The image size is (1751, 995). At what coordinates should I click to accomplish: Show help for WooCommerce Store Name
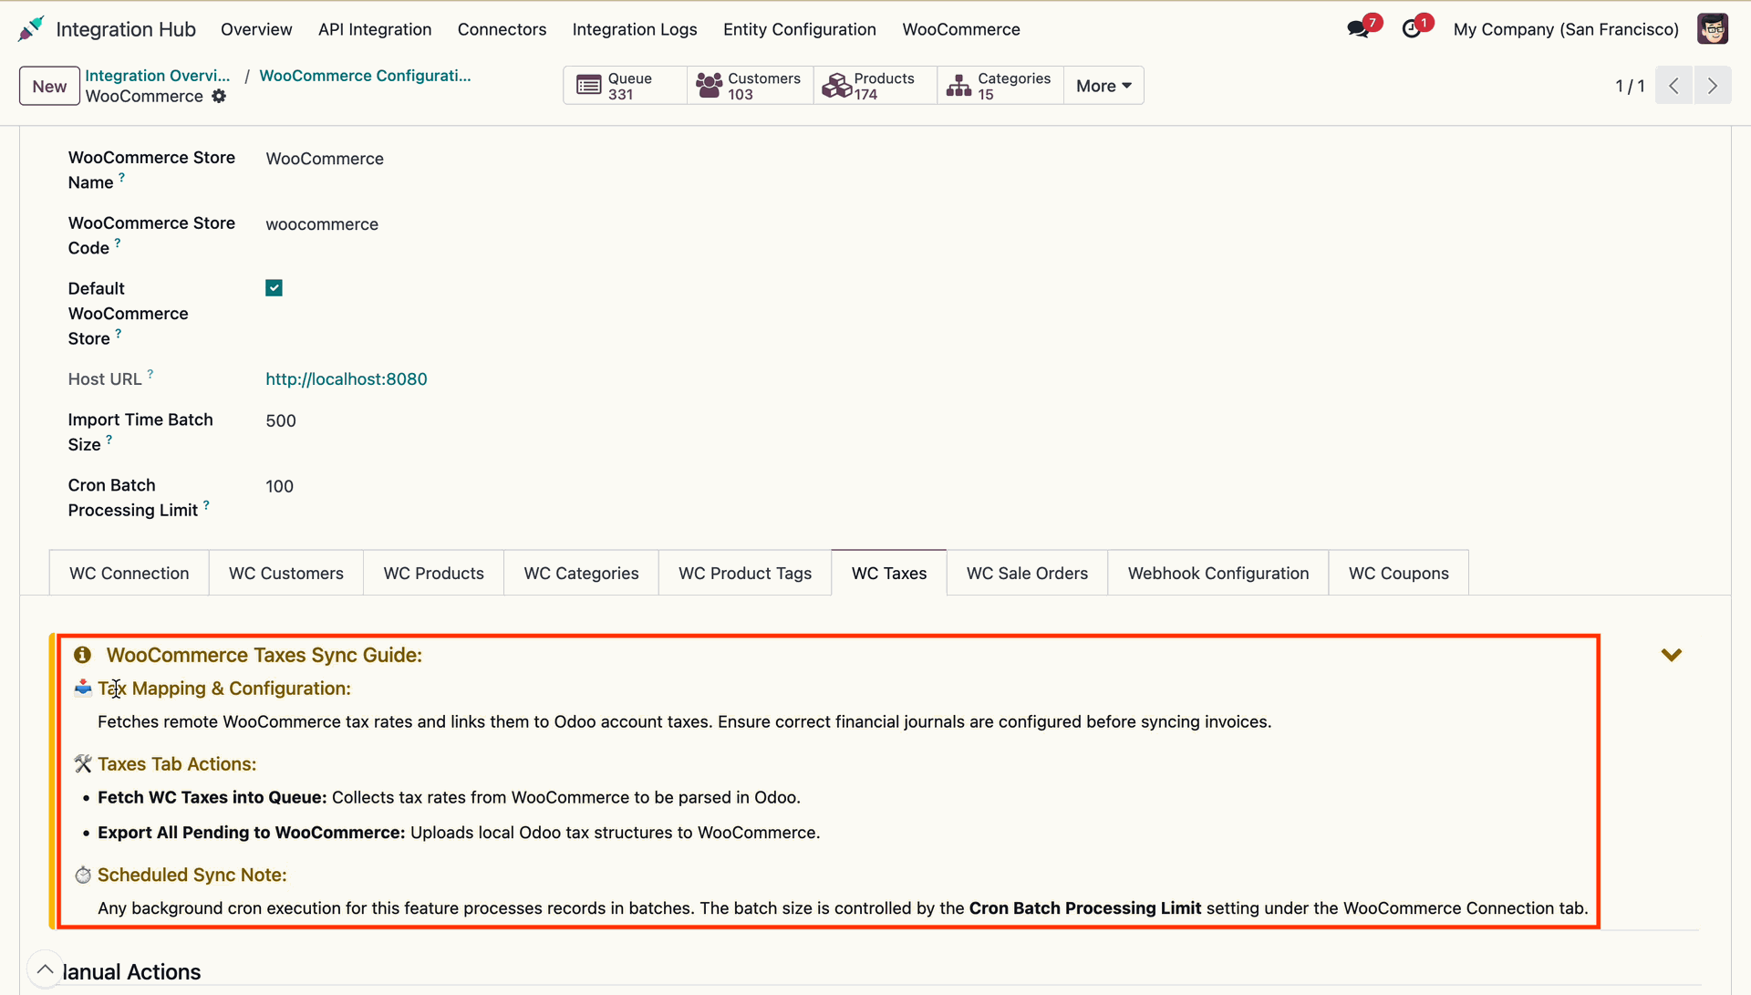121,178
